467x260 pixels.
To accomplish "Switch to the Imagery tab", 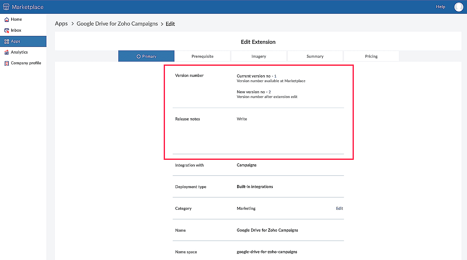I will (x=258, y=56).
